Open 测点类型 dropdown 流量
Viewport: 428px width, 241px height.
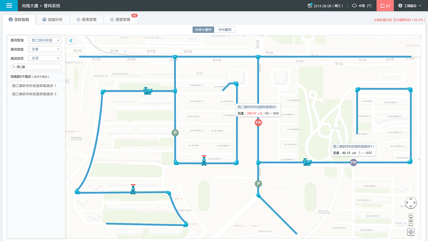[45, 49]
